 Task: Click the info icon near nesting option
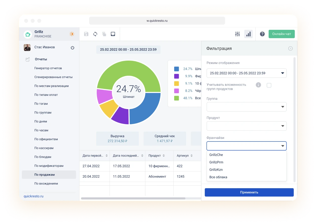pyautogui.click(x=258, y=85)
